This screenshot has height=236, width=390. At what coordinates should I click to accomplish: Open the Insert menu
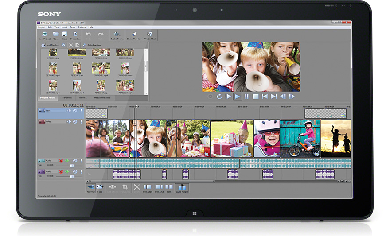64,27
